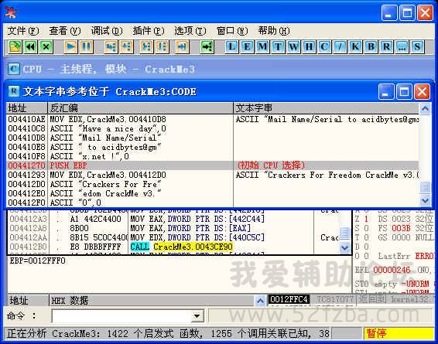This screenshot has height=344, width=438.
Task: Click scroll-up arrow in text strings list
Action: tap(425, 108)
